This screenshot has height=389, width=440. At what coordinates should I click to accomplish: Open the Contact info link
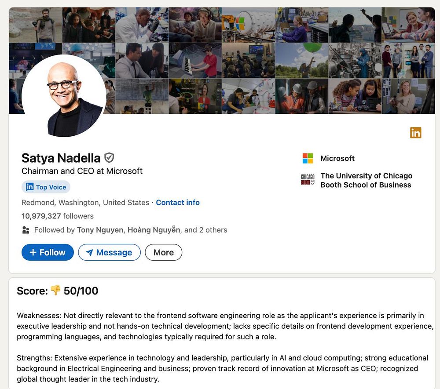tap(178, 202)
